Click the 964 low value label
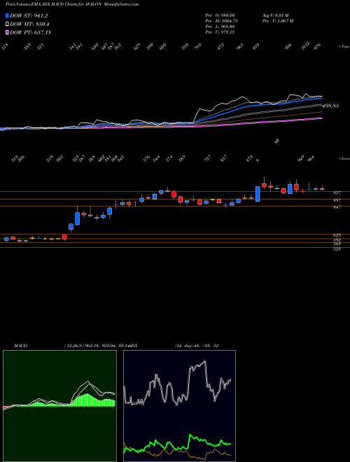The width and height of the screenshot is (350, 462). pos(311,159)
